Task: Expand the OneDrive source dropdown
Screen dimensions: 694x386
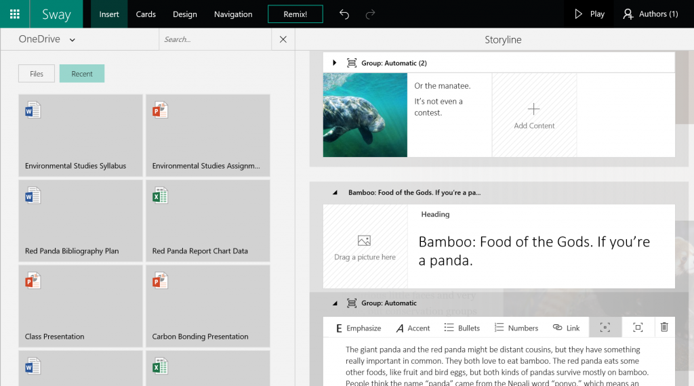Action: [x=73, y=40]
